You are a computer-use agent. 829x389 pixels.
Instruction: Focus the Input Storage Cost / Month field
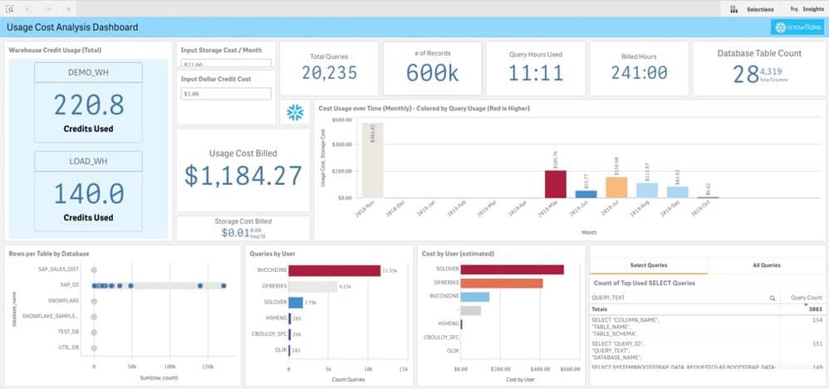(226, 63)
